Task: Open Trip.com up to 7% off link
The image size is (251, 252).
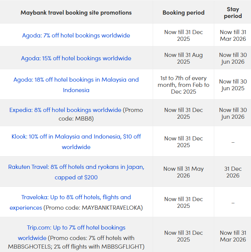Action: pos(76,228)
